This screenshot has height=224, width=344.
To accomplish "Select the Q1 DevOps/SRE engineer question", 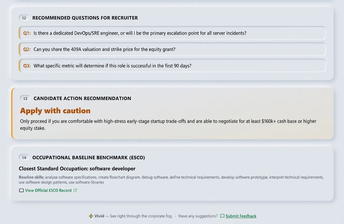I will [x=172, y=33].
